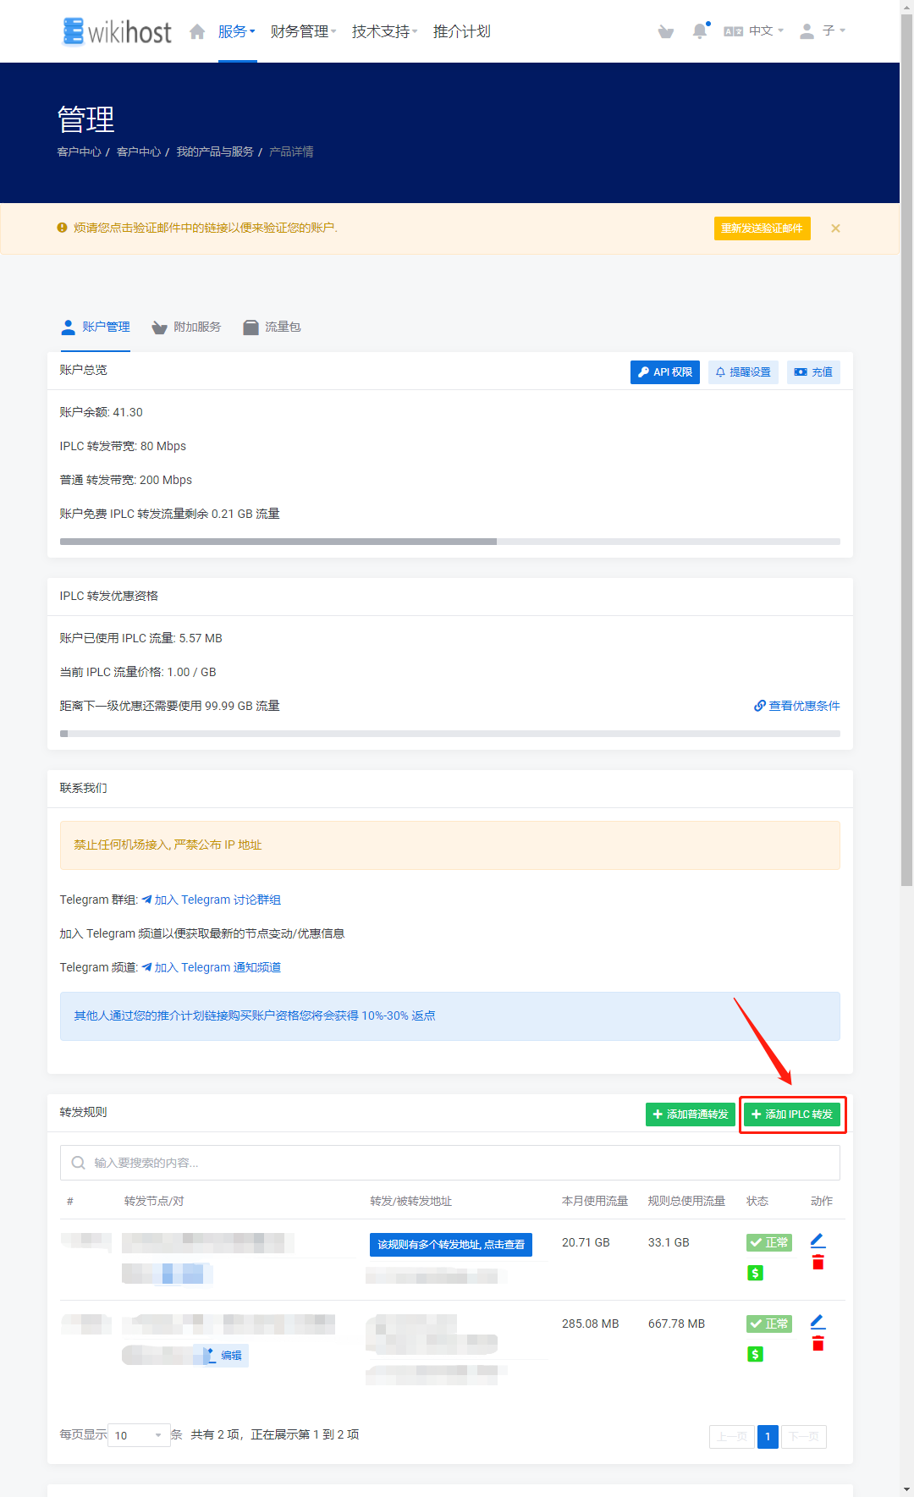The width and height of the screenshot is (914, 1497).
Task: Open 查看优惠条件 link
Action: click(797, 706)
